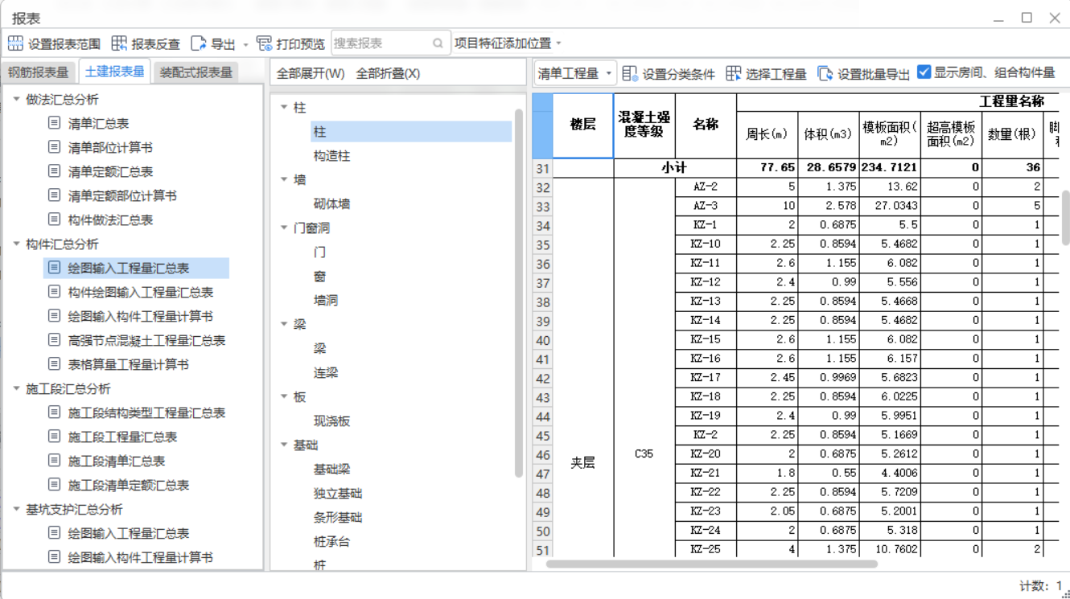Select 构造柱 in category list
The image size is (1070, 599).
332,155
